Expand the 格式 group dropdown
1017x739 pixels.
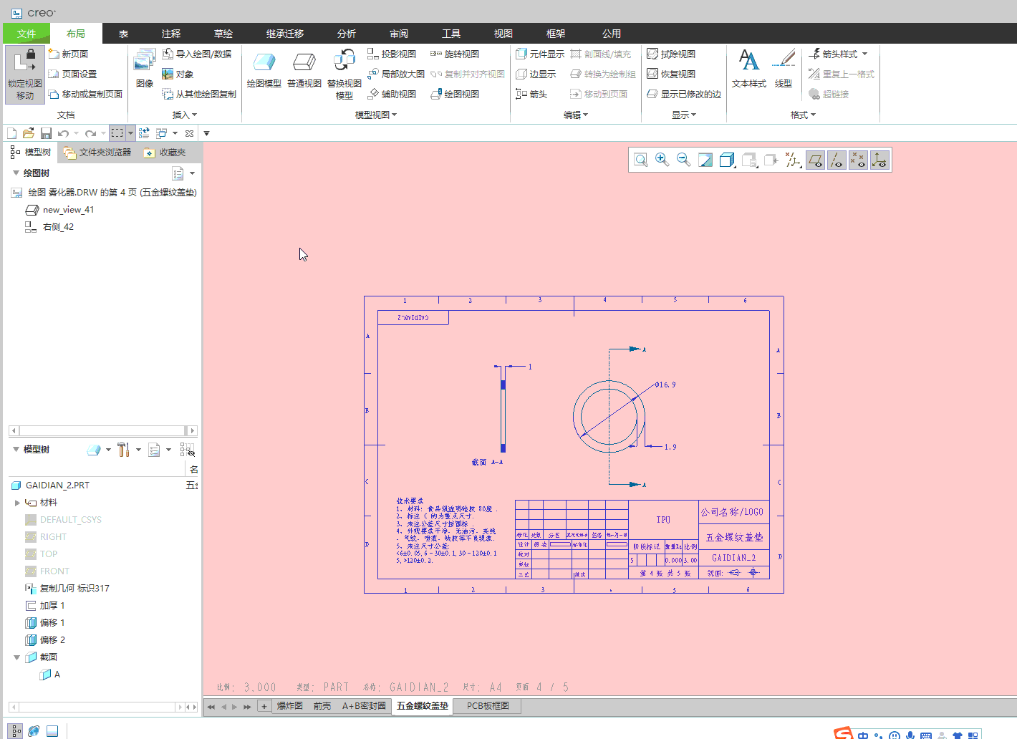pos(803,115)
